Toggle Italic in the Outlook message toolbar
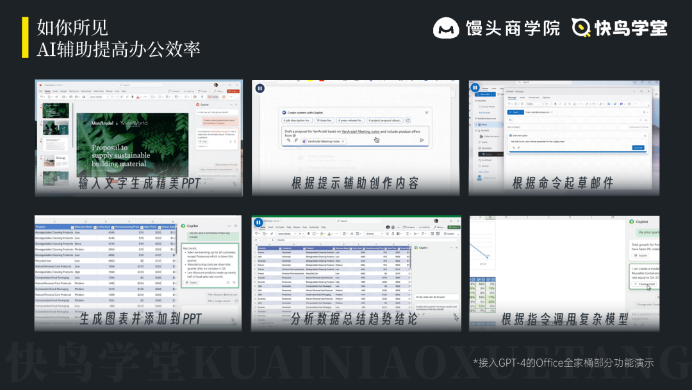Viewport: 692px width, 390px height. pyautogui.click(x=560, y=105)
